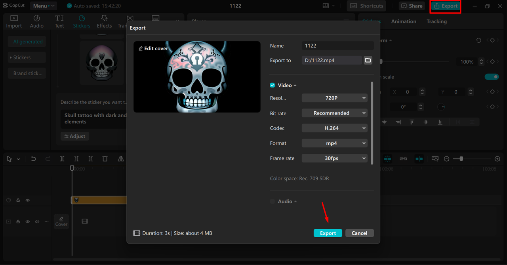Switch to the Audio tab

tap(37, 22)
